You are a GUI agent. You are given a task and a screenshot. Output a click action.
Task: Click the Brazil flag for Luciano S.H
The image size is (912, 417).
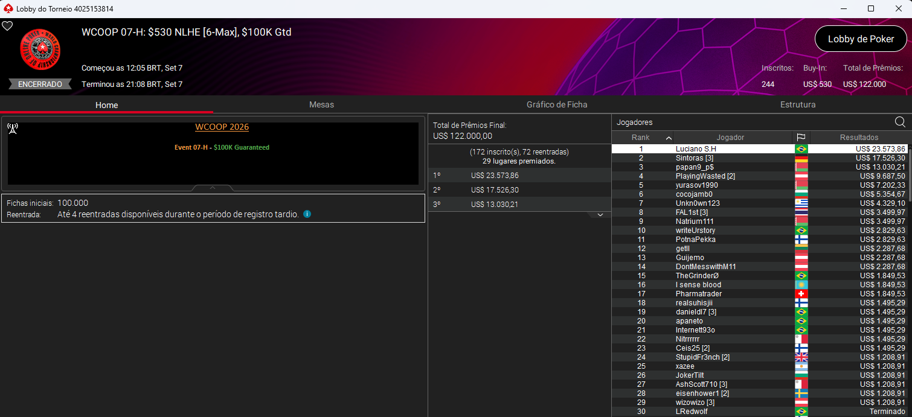tap(801, 149)
